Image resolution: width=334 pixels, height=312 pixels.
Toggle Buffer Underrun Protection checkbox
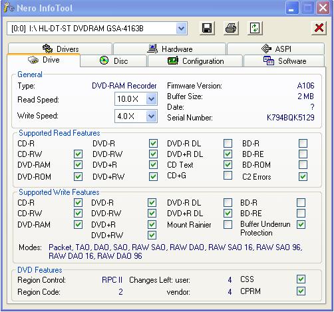click(301, 224)
